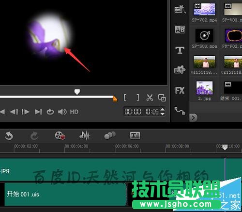Select the SP-S03.mpa audio thumbnail
242x212 pixels.
tap(204, 35)
